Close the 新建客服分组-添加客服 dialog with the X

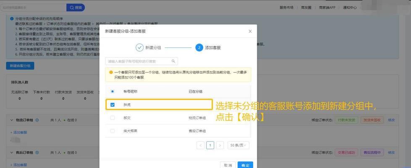[250, 31]
